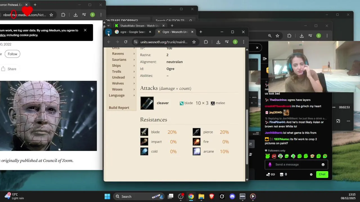Click the cleaver attack icon
The height and width of the screenshot is (202, 360).
point(147,103)
